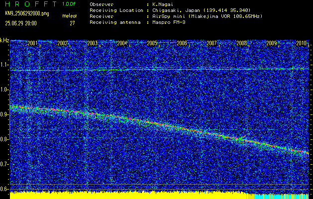Click the 2008 time marker

(x=241, y=43)
